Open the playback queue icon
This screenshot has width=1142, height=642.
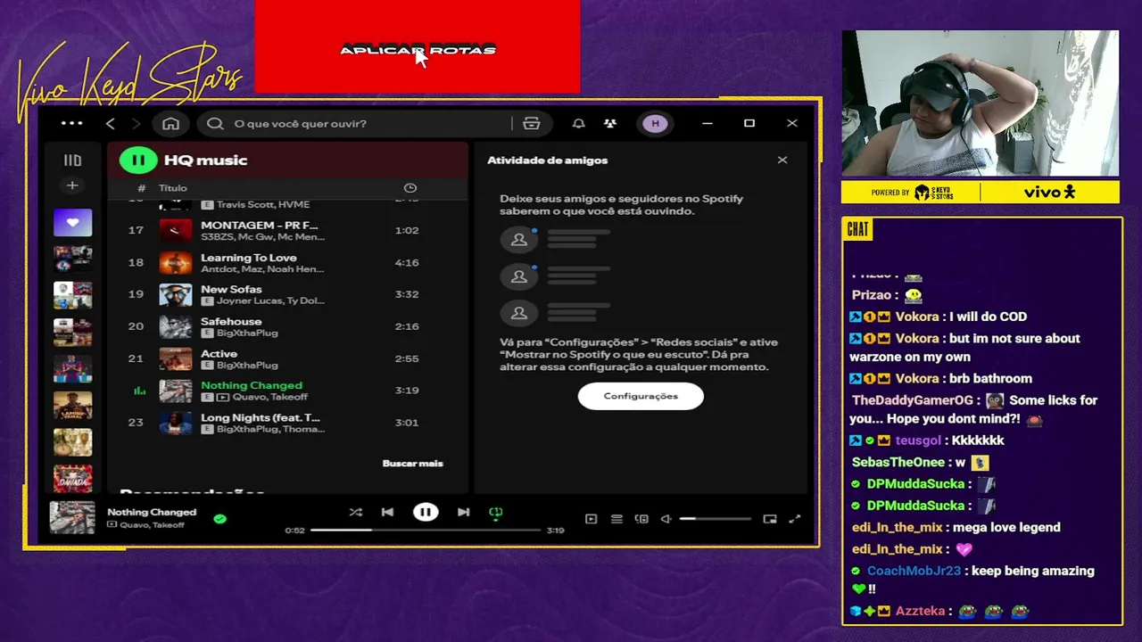617,519
